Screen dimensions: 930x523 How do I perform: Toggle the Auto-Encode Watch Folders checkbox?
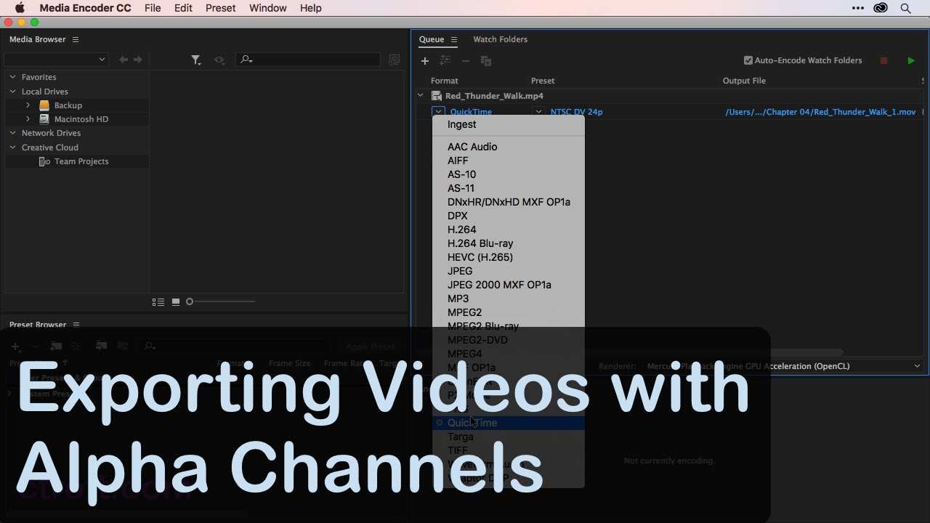tap(748, 60)
